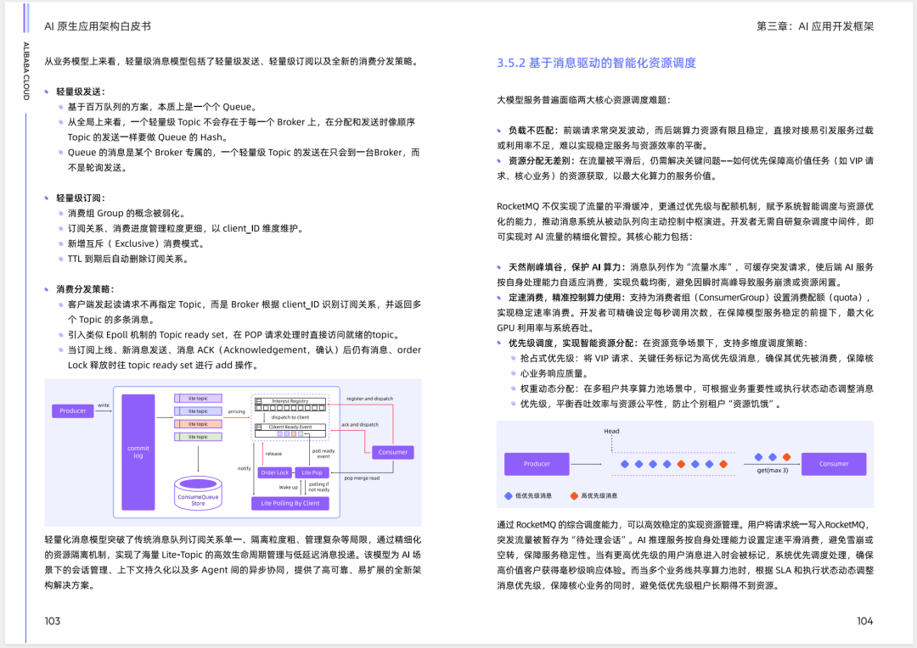Screen dimensions: 917x648
Task: Click the "Order Lock" box
Action: 275,472
